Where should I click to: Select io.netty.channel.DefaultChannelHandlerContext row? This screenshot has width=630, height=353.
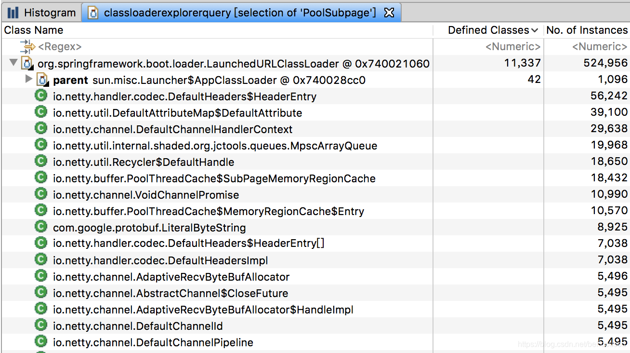[x=315, y=129]
